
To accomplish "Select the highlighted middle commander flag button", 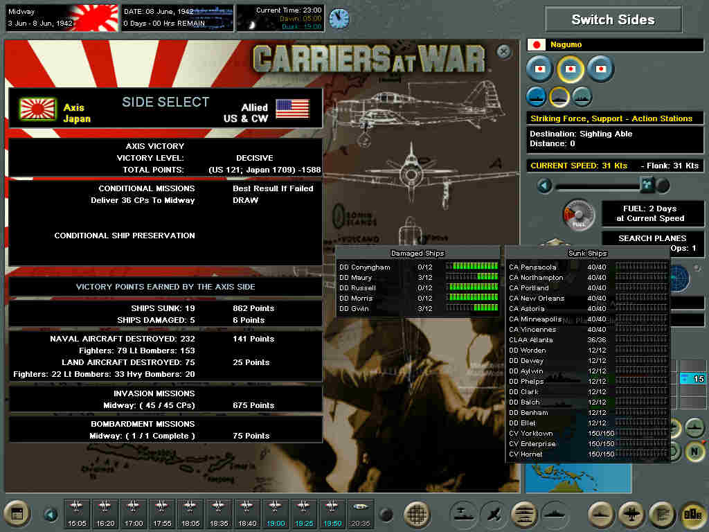I will tap(571, 69).
